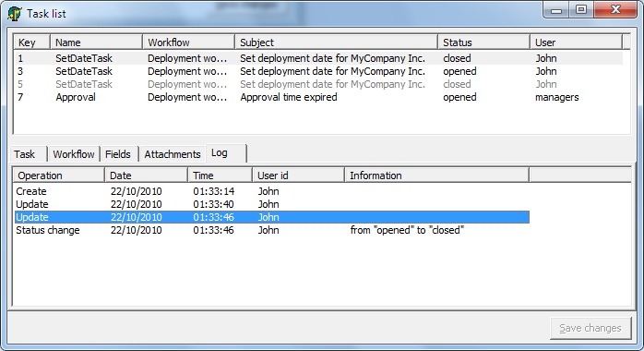Click 'Approval time expired' subject

point(289,97)
